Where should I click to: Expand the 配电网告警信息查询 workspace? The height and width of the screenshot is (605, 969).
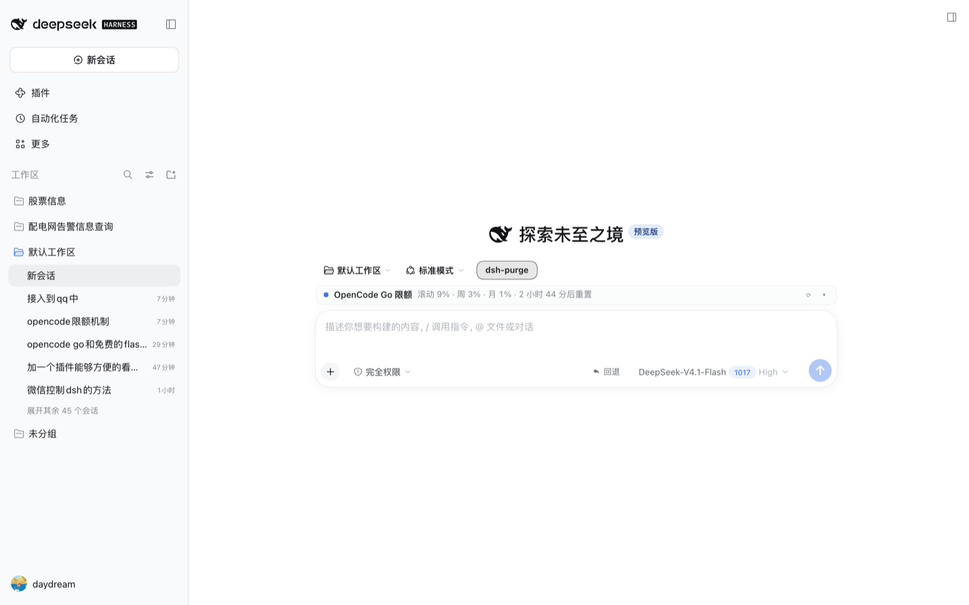point(94,226)
